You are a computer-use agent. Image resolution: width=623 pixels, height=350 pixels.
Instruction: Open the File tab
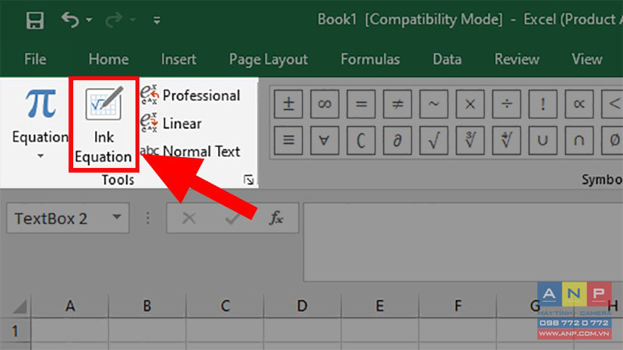tap(35, 59)
